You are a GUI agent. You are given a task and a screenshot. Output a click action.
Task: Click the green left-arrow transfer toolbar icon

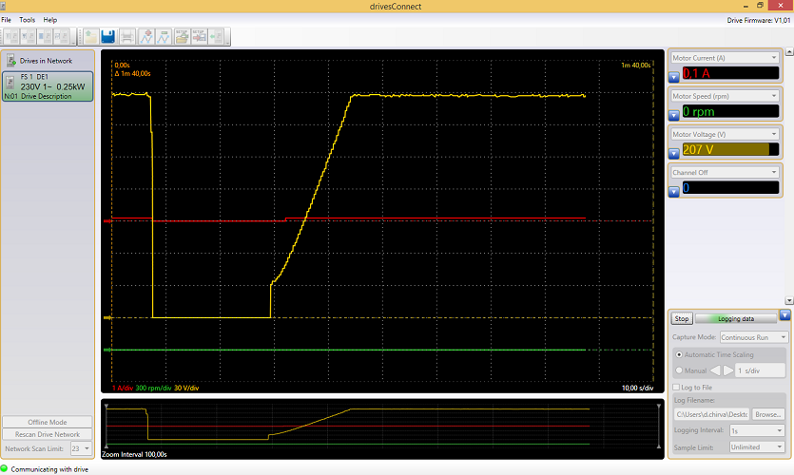[x=216, y=36]
